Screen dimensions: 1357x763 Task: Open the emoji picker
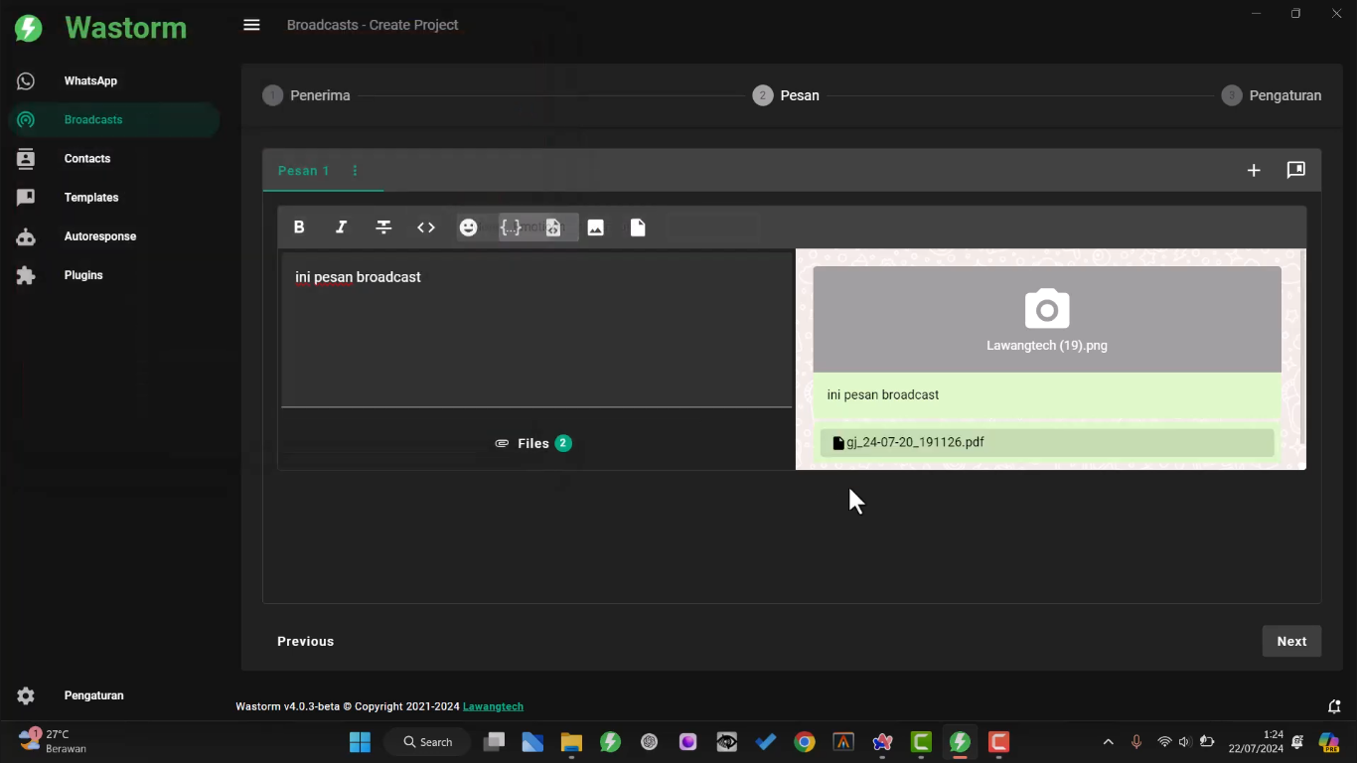pyautogui.click(x=469, y=228)
